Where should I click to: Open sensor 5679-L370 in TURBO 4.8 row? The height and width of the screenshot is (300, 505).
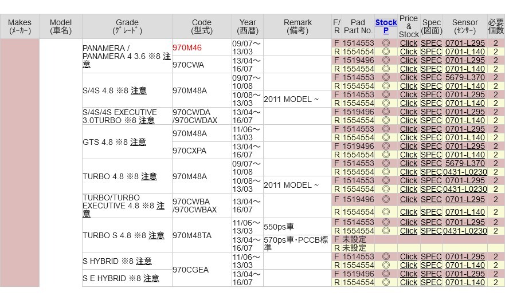(465, 163)
